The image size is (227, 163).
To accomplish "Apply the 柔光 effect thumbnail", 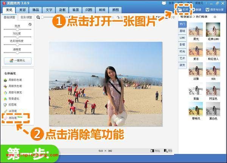I will click(x=196, y=29).
